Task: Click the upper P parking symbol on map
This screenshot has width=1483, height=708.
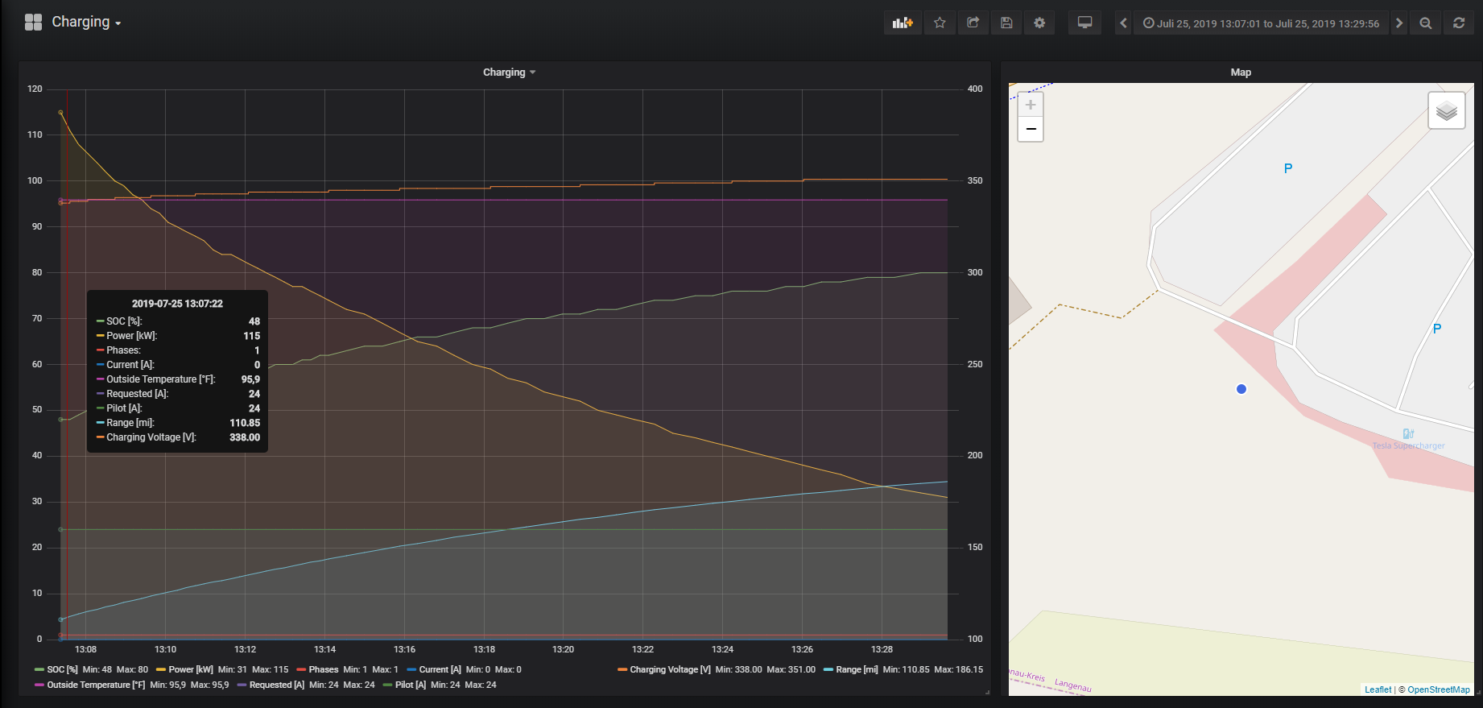Action: click(1288, 168)
